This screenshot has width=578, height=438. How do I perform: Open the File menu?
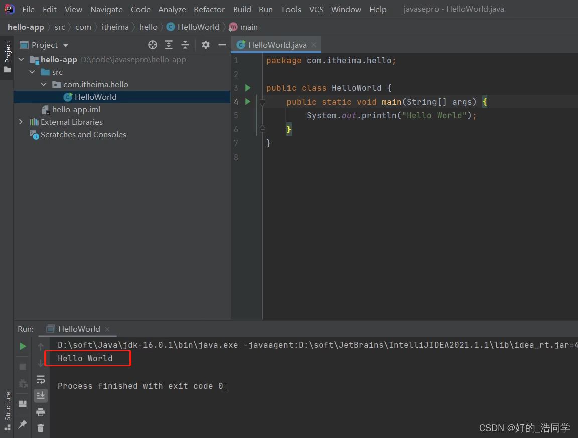(x=28, y=9)
